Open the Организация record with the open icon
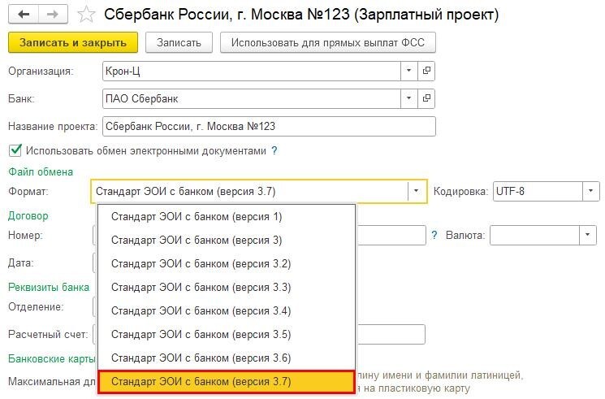The image size is (605, 399). (427, 71)
